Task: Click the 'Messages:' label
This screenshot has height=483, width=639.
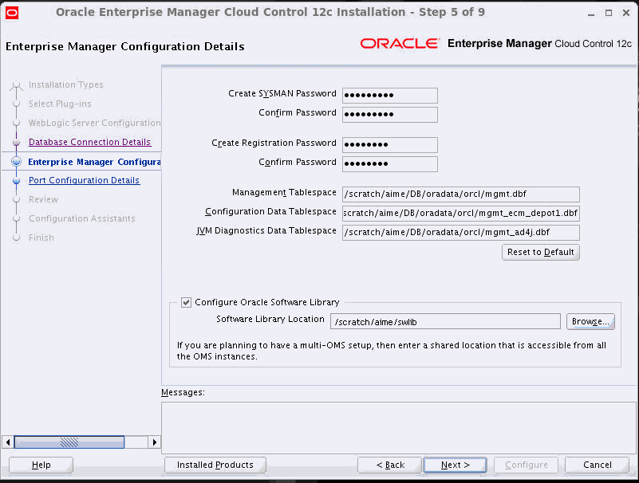Action: point(183,392)
